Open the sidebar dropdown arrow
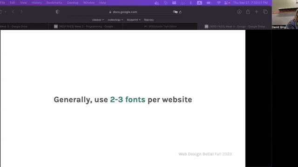This screenshot has height=167, width=298. click(6, 12)
